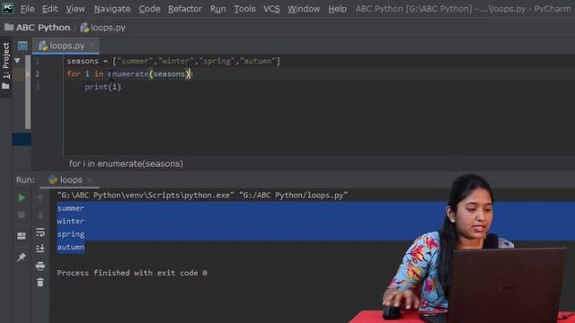Open the VCS menu
This screenshot has width=575, height=323.
click(271, 8)
